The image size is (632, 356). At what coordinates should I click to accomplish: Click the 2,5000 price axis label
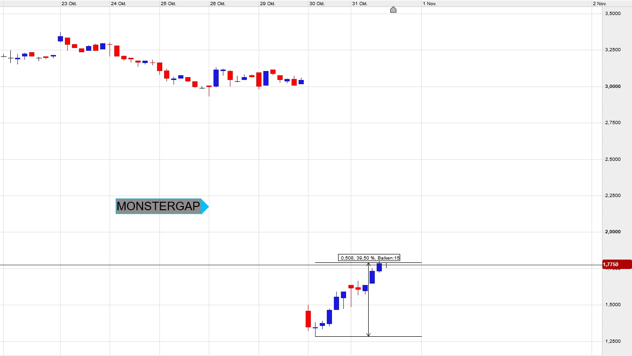coord(613,159)
